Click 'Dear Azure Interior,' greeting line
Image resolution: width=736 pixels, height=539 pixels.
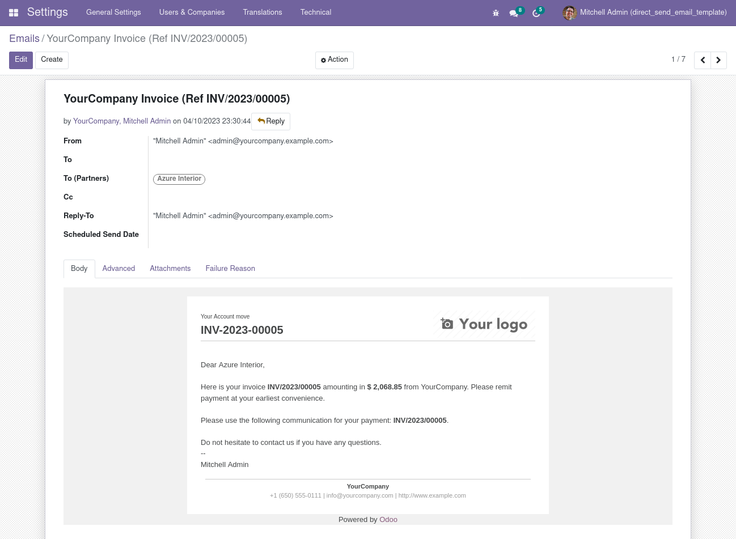pyautogui.click(x=232, y=365)
